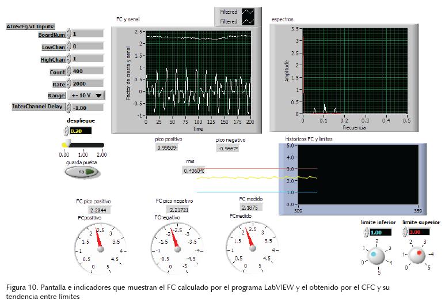Click the limite inferior blue knob

pyautogui.click(x=374, y=254)
